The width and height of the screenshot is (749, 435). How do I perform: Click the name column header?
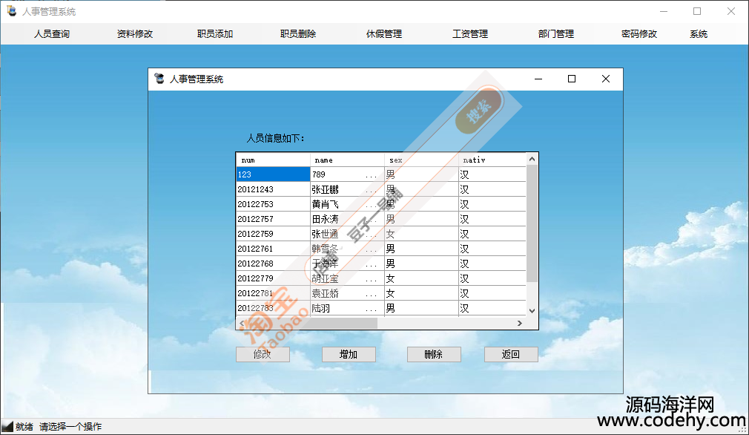[x=347, y=160]
